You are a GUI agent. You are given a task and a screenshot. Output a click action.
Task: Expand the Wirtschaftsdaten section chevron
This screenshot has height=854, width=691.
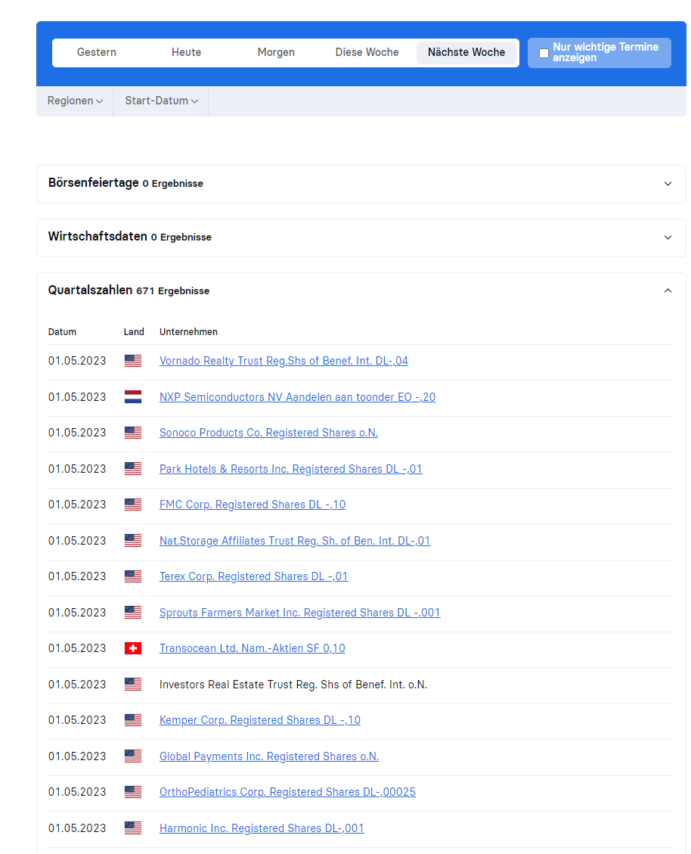click(x=668, y=238)
